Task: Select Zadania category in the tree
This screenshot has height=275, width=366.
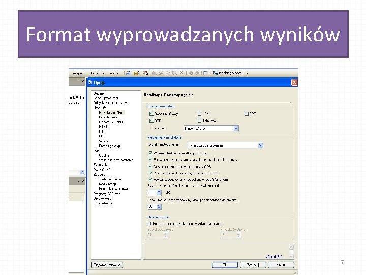Action: pos(100,175)
